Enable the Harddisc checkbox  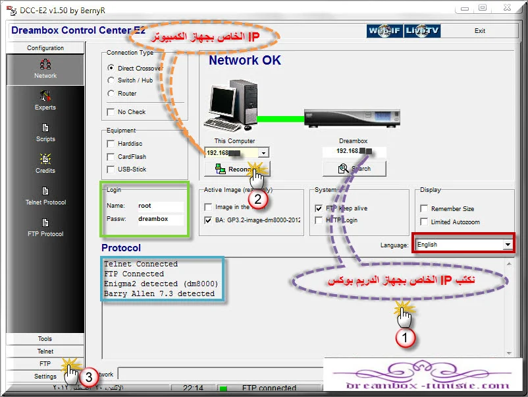[111, 144]
